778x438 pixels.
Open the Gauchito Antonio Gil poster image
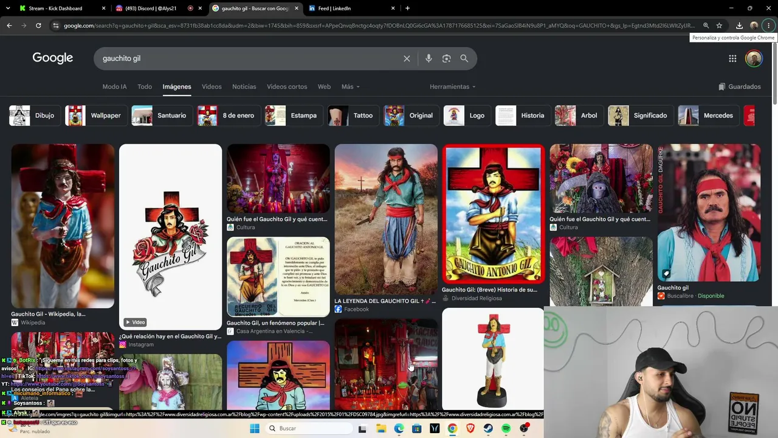pos(493,214)
